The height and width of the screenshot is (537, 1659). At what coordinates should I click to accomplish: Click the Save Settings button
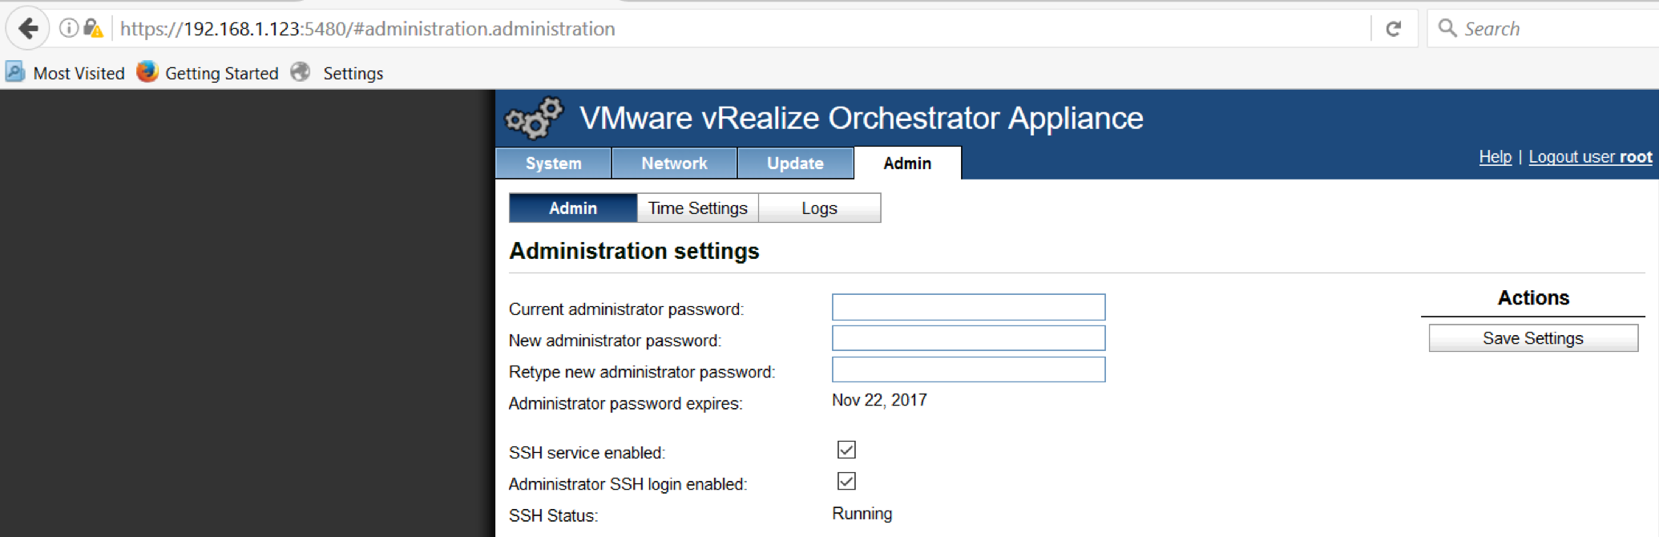(1533, 338)
